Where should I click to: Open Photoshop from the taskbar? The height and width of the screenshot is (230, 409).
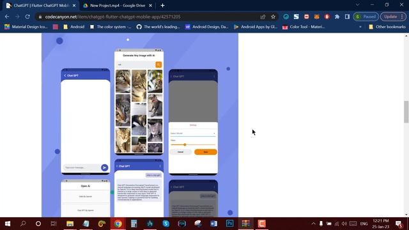[x=230, y=224]
